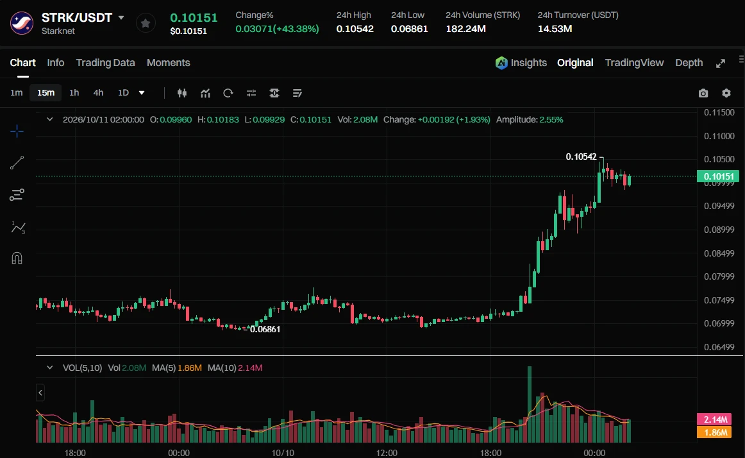Switch timeframe to 1h
The height and width of the screenshot is (458, 745).
click(74, 93)
